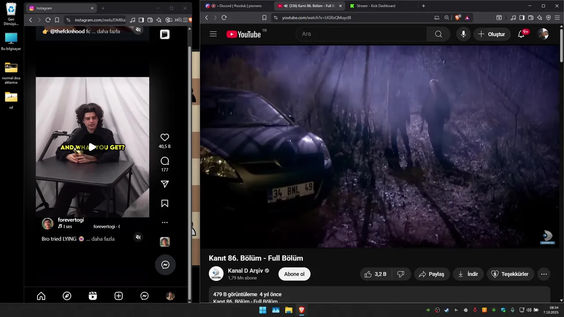Image resolution: width=564 pixels, height=317 pixels.
Task: Open the Kanal D Arşiv channel avatar
Action: pos(216,274)
